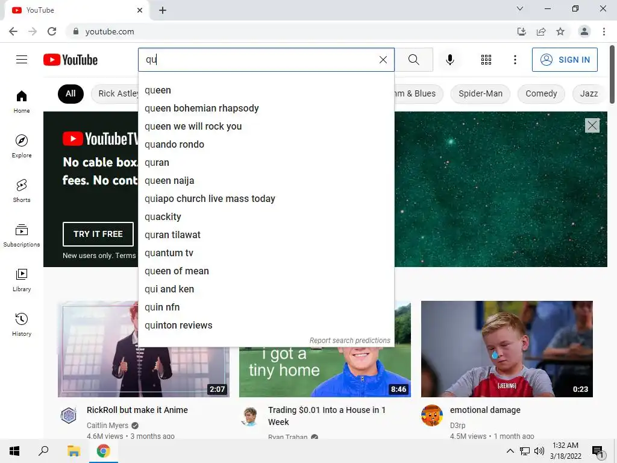Choose suggestion 'quin nfn'
Image resolution: width=617 pixels, height=463 pixels.
point(266,307)
